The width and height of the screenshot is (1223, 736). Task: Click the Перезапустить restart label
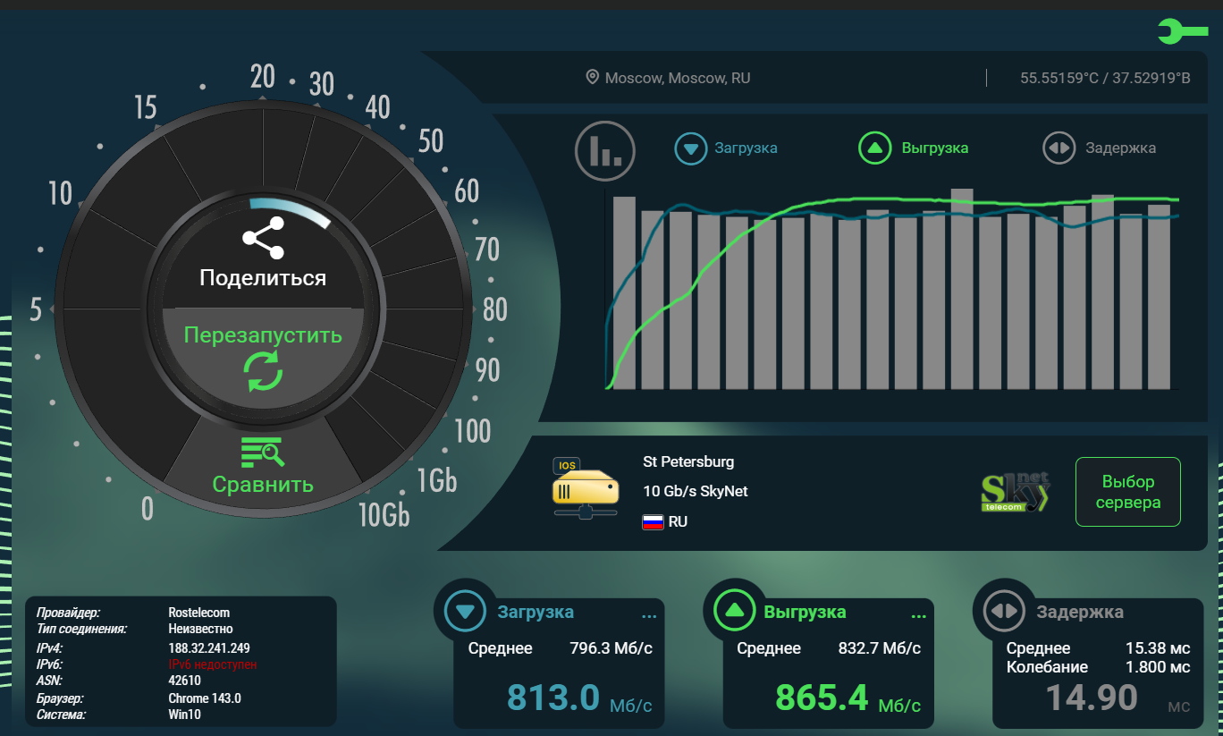(263, 335)
